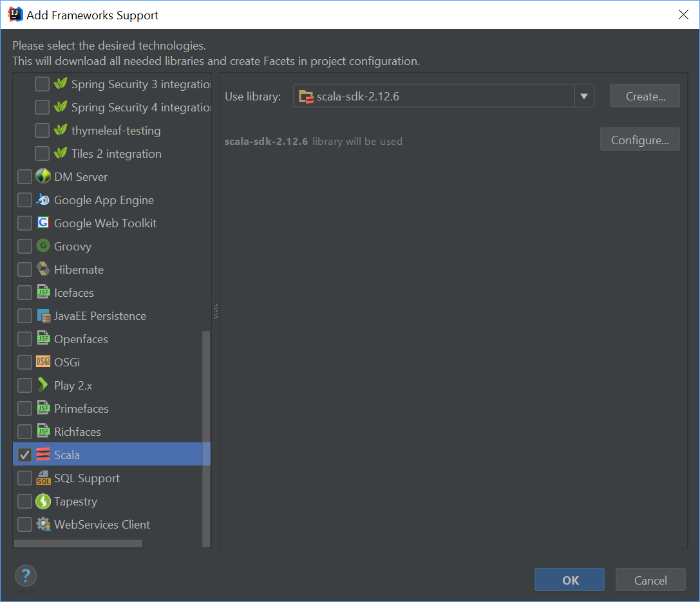The width and height of the screenshot is (700, 602).
Task: Click the vertical scrollbar of the frameworks list
Action: [206, 438]
